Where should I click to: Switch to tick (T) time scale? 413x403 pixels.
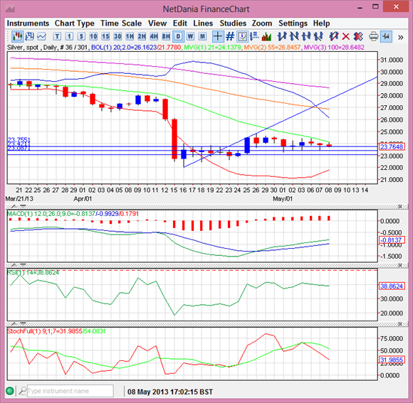point(57,36)
